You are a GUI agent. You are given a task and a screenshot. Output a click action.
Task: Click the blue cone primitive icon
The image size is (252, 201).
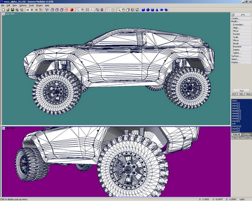tap(157, 10)
